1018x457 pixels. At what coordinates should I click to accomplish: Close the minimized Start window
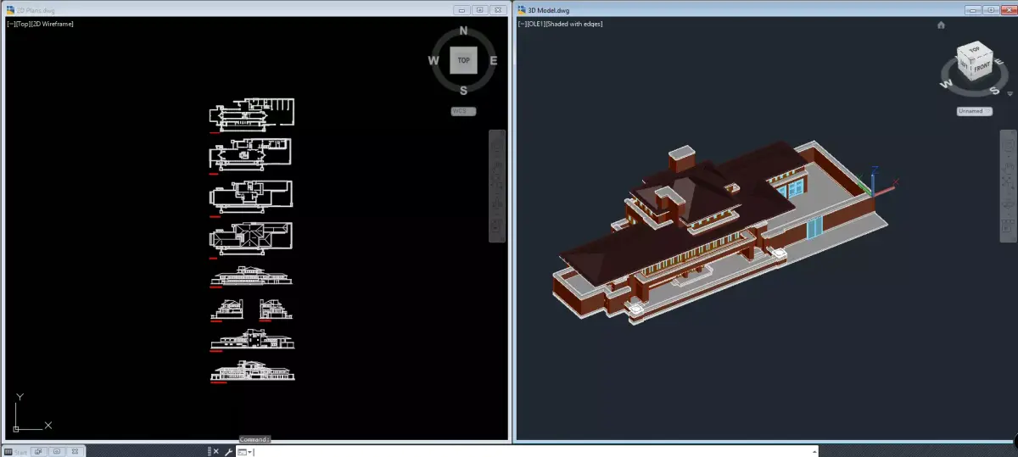click(x=75, y=452)
